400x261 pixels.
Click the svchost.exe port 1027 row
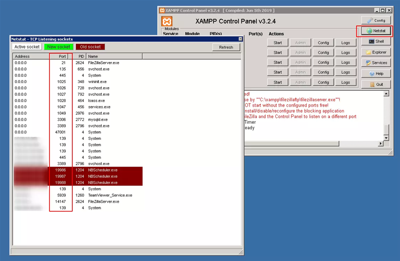(78, 94)
